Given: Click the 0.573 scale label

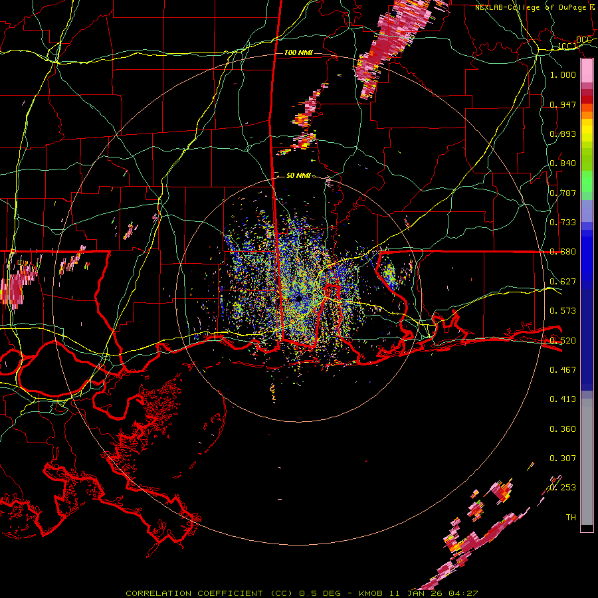Looking at the screenshot, I should coord(563,311).
